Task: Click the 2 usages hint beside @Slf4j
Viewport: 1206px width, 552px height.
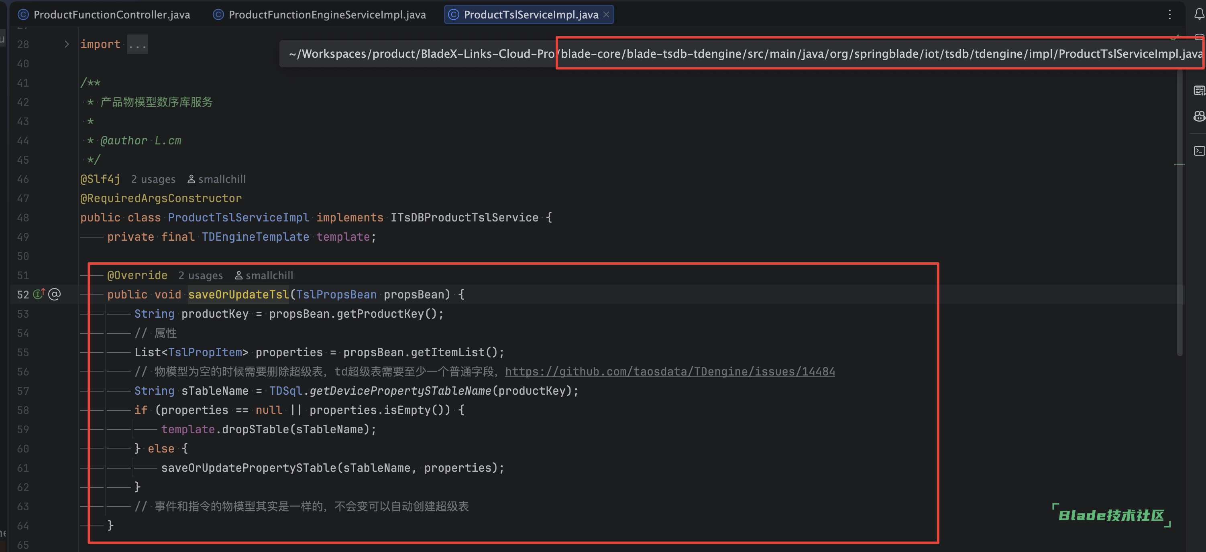Action: pyautogui.click(x=153, y=179)
